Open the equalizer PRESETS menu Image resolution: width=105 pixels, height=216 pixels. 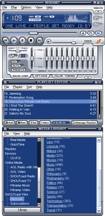click(x=18, y=70)
